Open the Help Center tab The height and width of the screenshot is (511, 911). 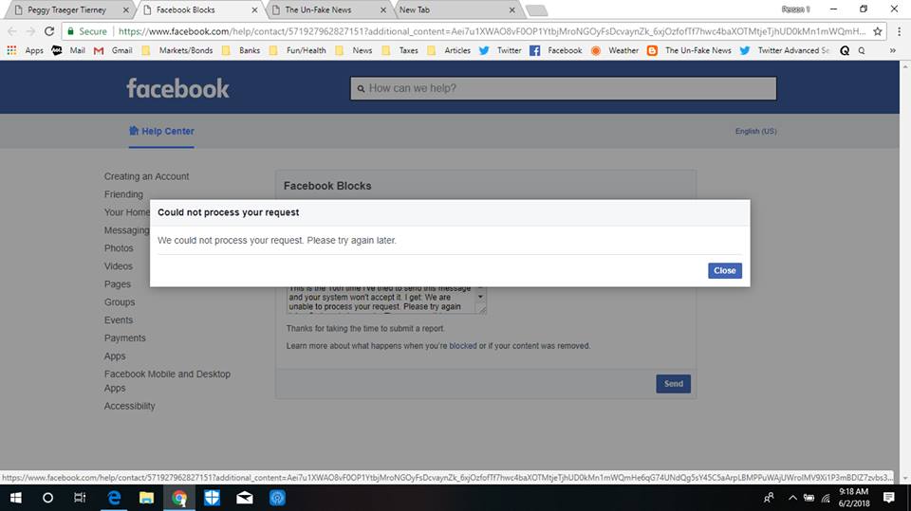[161, 131]
